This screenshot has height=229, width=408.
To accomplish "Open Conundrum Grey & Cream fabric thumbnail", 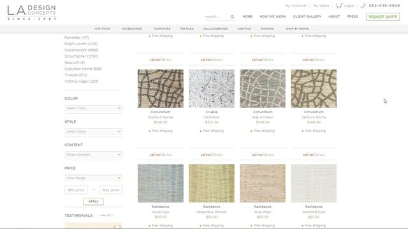I will tap(263, 88).
